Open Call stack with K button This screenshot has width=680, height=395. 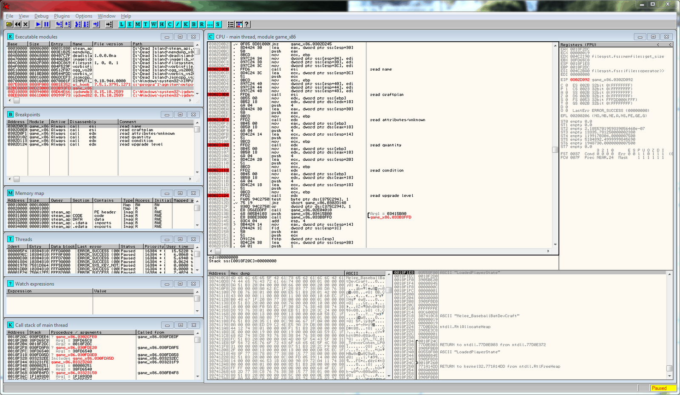click(186, 25)
